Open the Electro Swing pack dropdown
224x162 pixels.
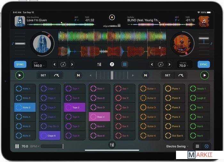[x=177, y=146]
